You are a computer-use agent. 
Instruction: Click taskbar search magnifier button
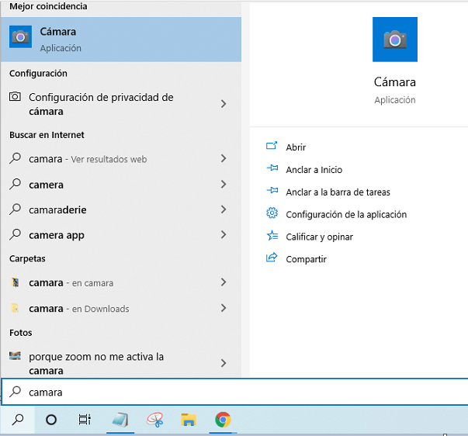18,420
